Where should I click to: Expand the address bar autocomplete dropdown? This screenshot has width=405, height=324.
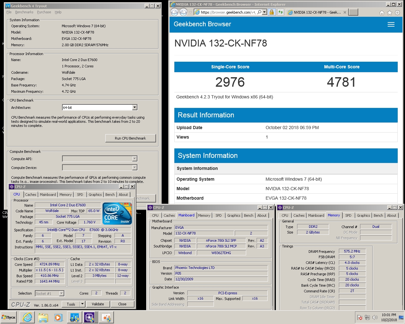coord(265,12)
